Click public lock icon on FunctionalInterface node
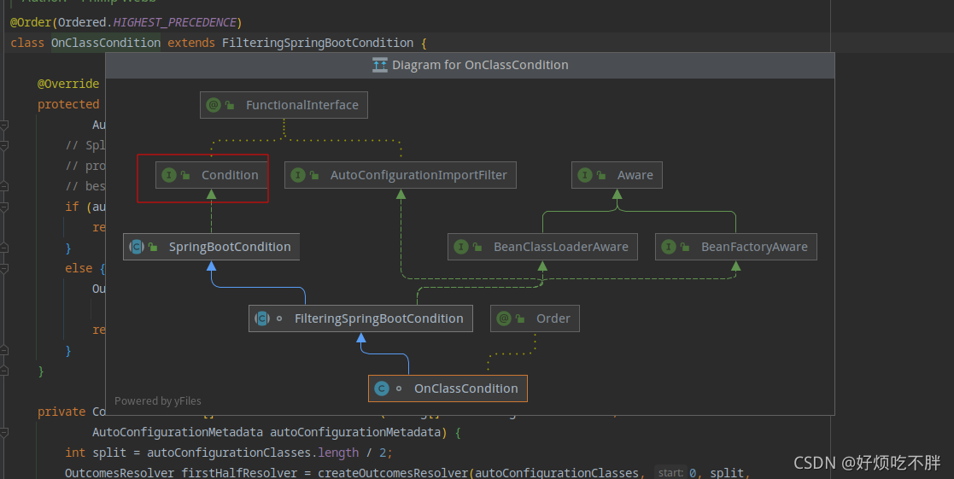Image resolution: width=954 pixels, height=479 pixels. tap(230, 105)
